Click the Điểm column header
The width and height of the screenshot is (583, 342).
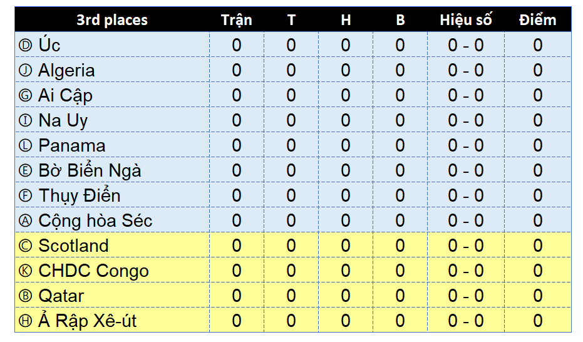point(538,19)
